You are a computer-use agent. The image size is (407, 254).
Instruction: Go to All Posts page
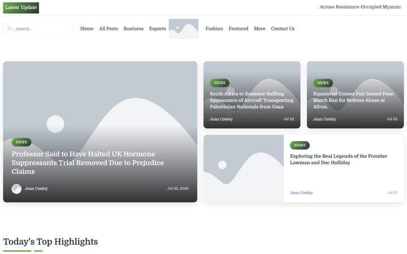pos(109,29)
